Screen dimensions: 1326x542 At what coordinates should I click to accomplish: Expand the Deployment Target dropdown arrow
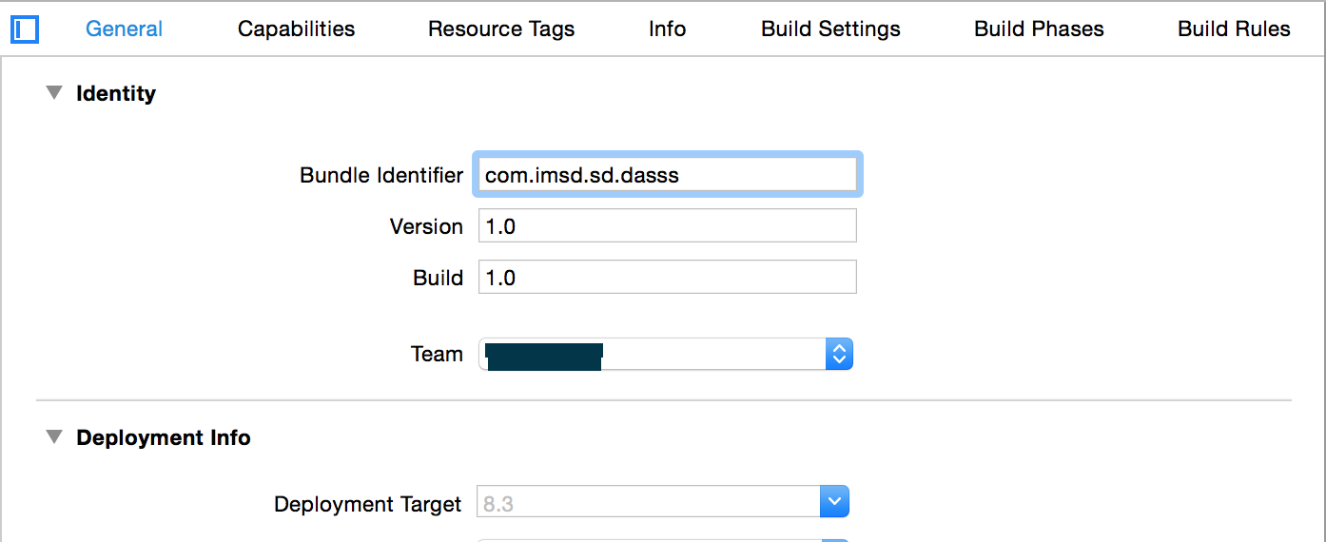click(x=834, y=502)
